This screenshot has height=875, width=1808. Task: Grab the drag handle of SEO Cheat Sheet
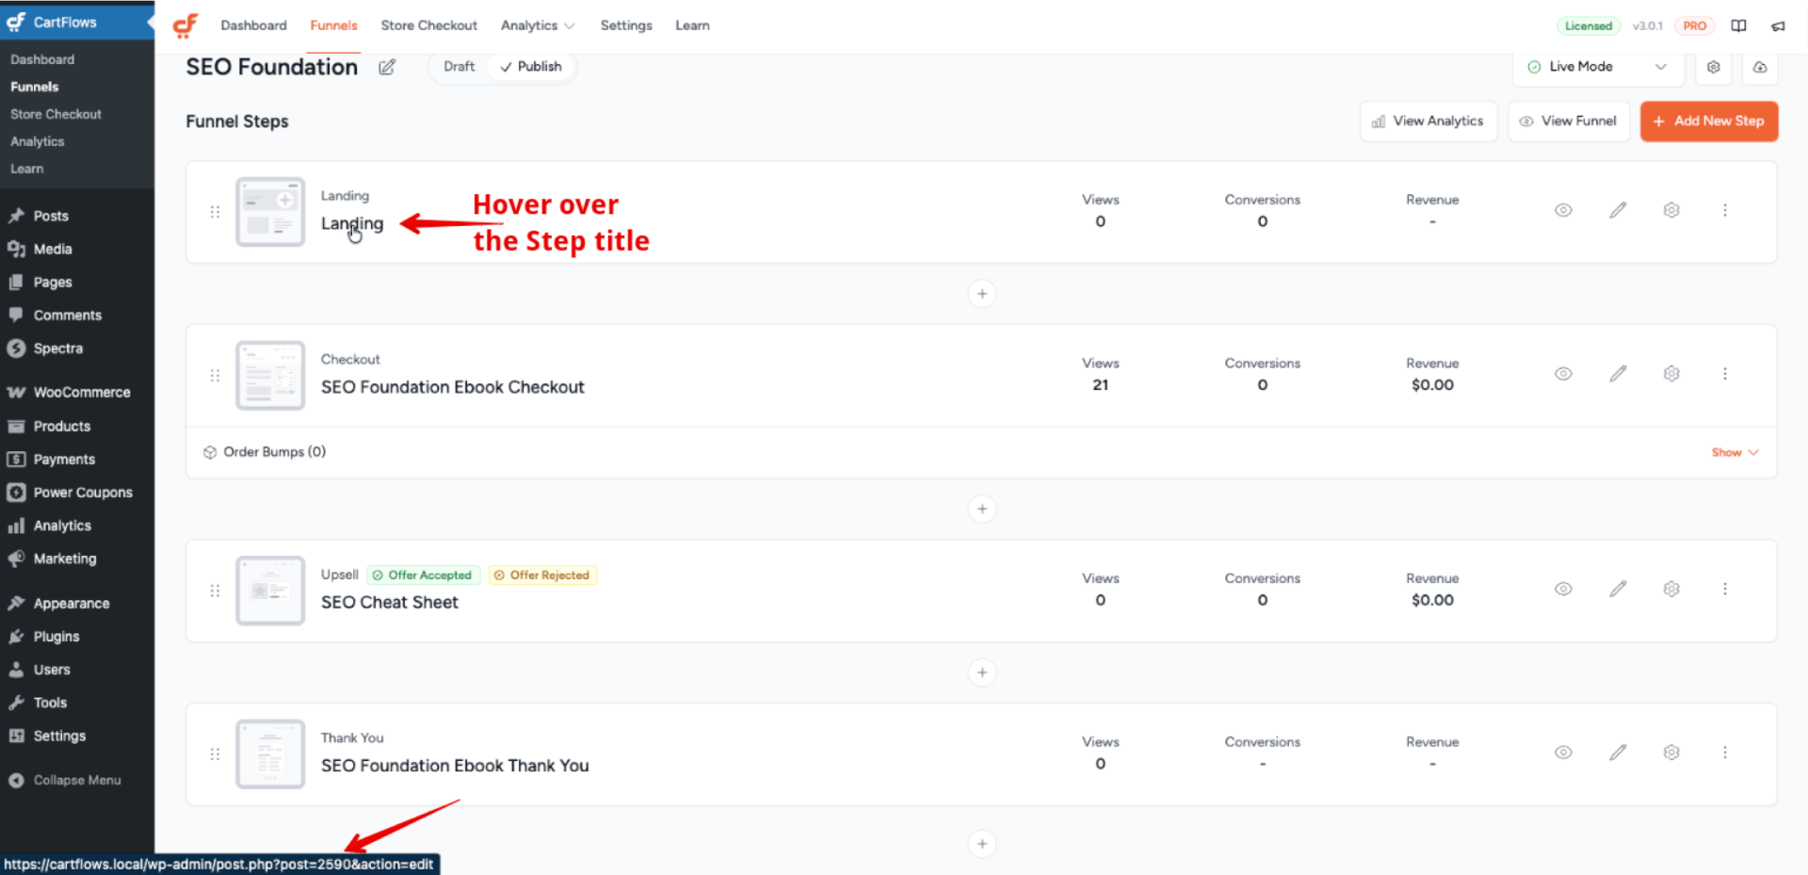click(x=215, y=591)
